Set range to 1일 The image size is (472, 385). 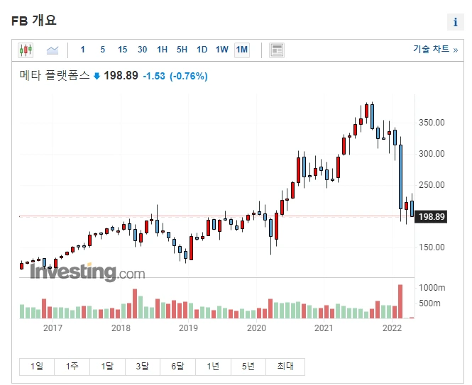[x=37, y=367]
